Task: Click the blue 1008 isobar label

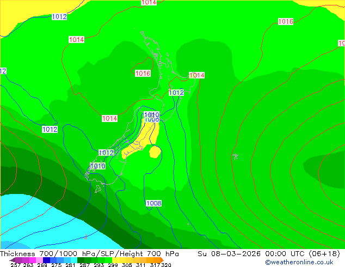Action: 153,203
